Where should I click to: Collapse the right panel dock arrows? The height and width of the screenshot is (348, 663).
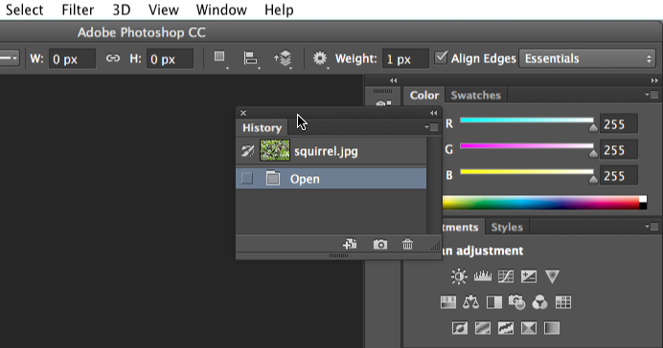(x=654, y=80)
